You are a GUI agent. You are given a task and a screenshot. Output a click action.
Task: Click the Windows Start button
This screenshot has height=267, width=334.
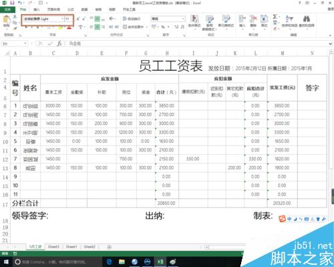tap(6, 262)
